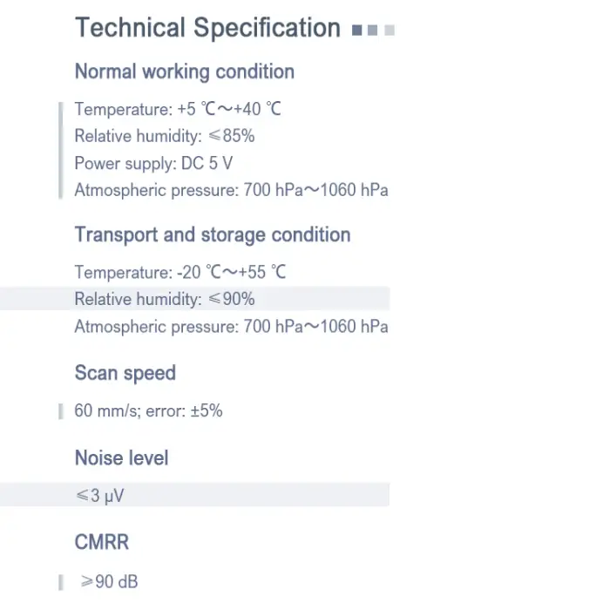The image size is (610, 610).
Task: Click Atmospheric pressure under Transport and storage
Action: (x=231, y=327)
